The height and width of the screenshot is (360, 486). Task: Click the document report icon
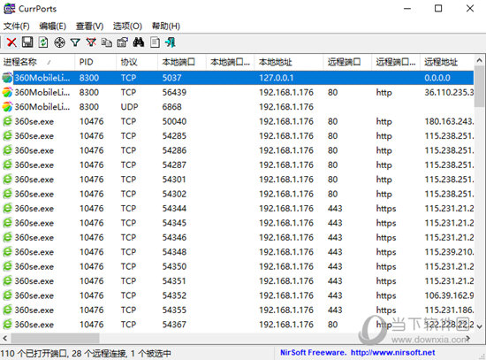click(x=155, y=42)
